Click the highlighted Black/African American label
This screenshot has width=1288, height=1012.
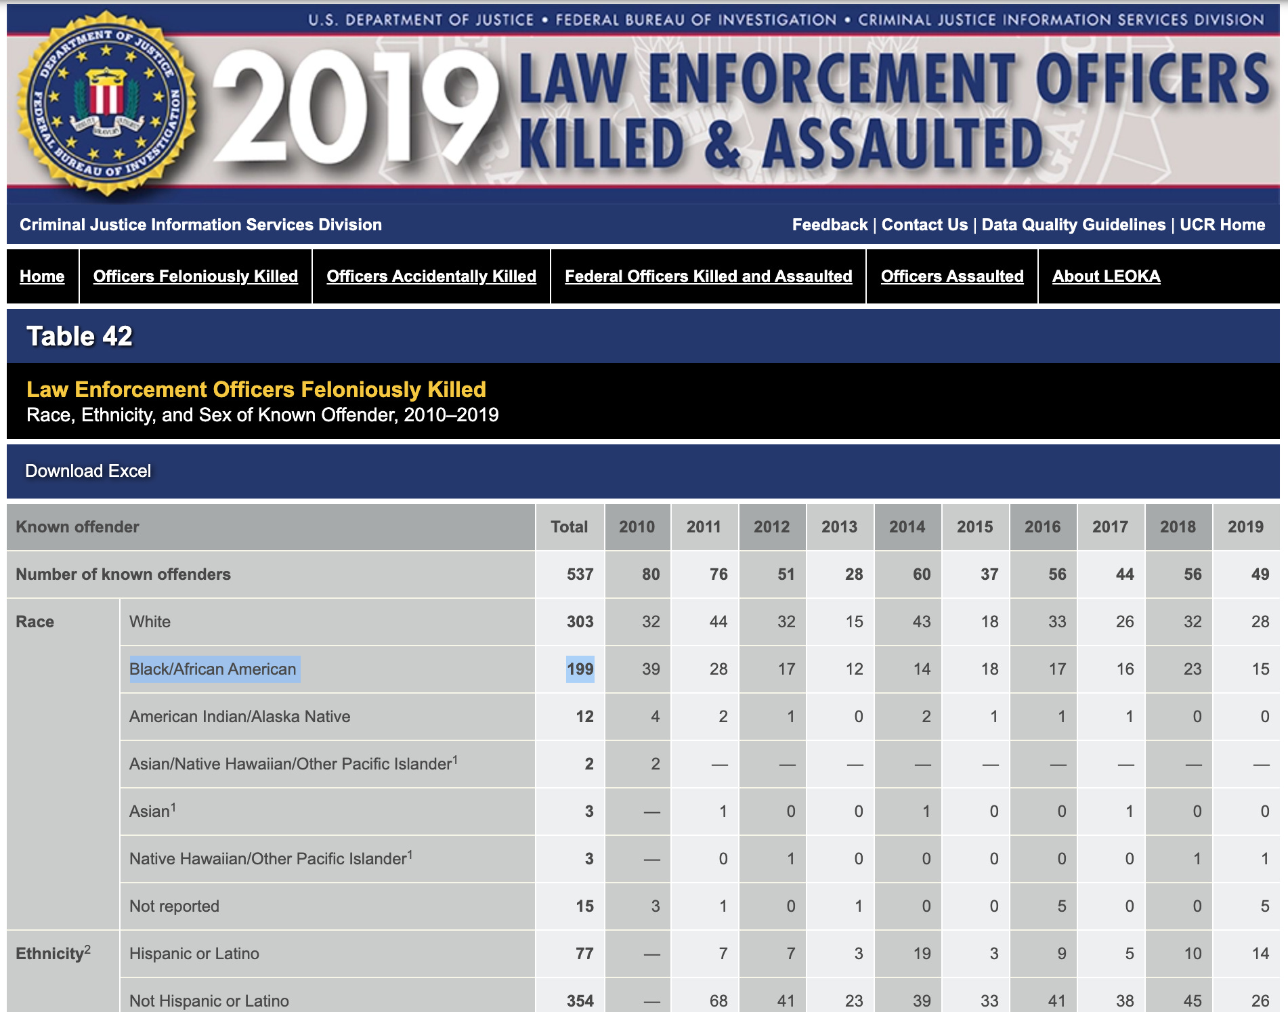point(213,669)
